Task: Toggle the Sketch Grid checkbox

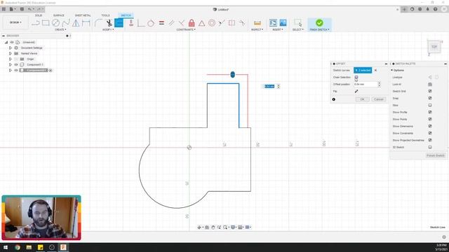Action: pyautogui.click(x=430, y=91)
